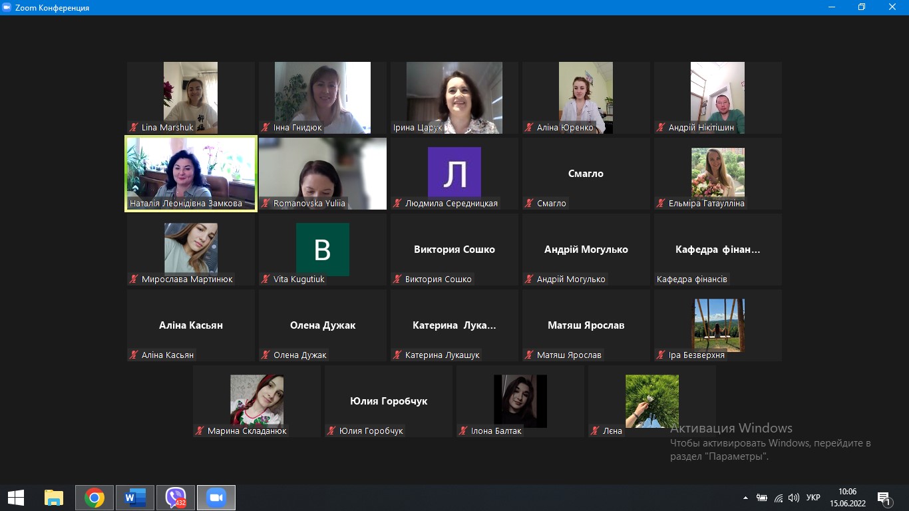Open Microsoft Word from the taskbar
909x511 pixels.
[x=135, y=498]
